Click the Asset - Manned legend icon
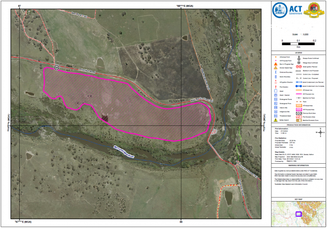 (x=275, y=95)
